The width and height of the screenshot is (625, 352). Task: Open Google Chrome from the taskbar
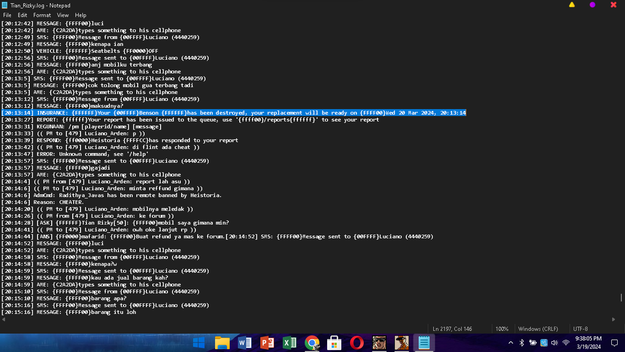pos(312,343)
